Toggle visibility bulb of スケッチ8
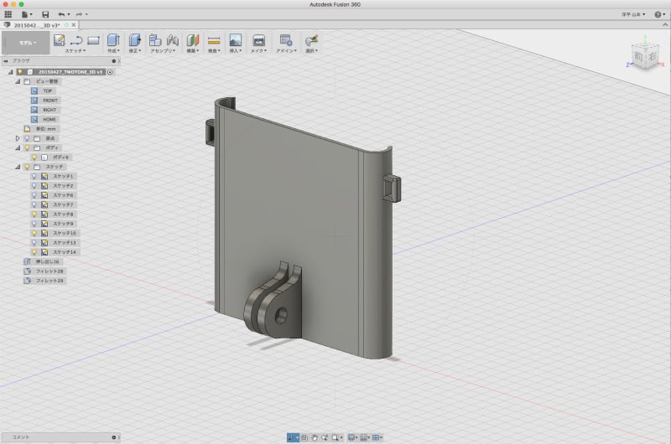Image resolution: width=671 pixels, height=444 pixels. click(x=34, y=214)
